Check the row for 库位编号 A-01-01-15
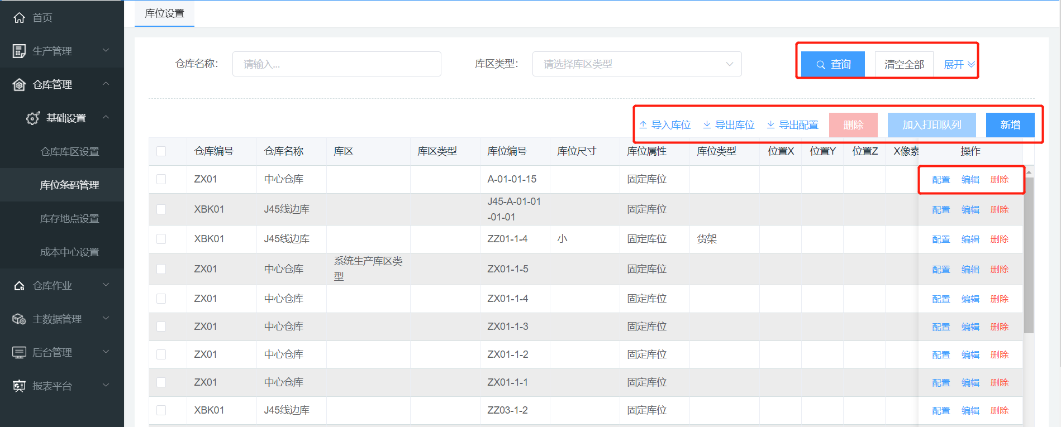The height and width of the screenshot is (427, 1061). (161, 179)
